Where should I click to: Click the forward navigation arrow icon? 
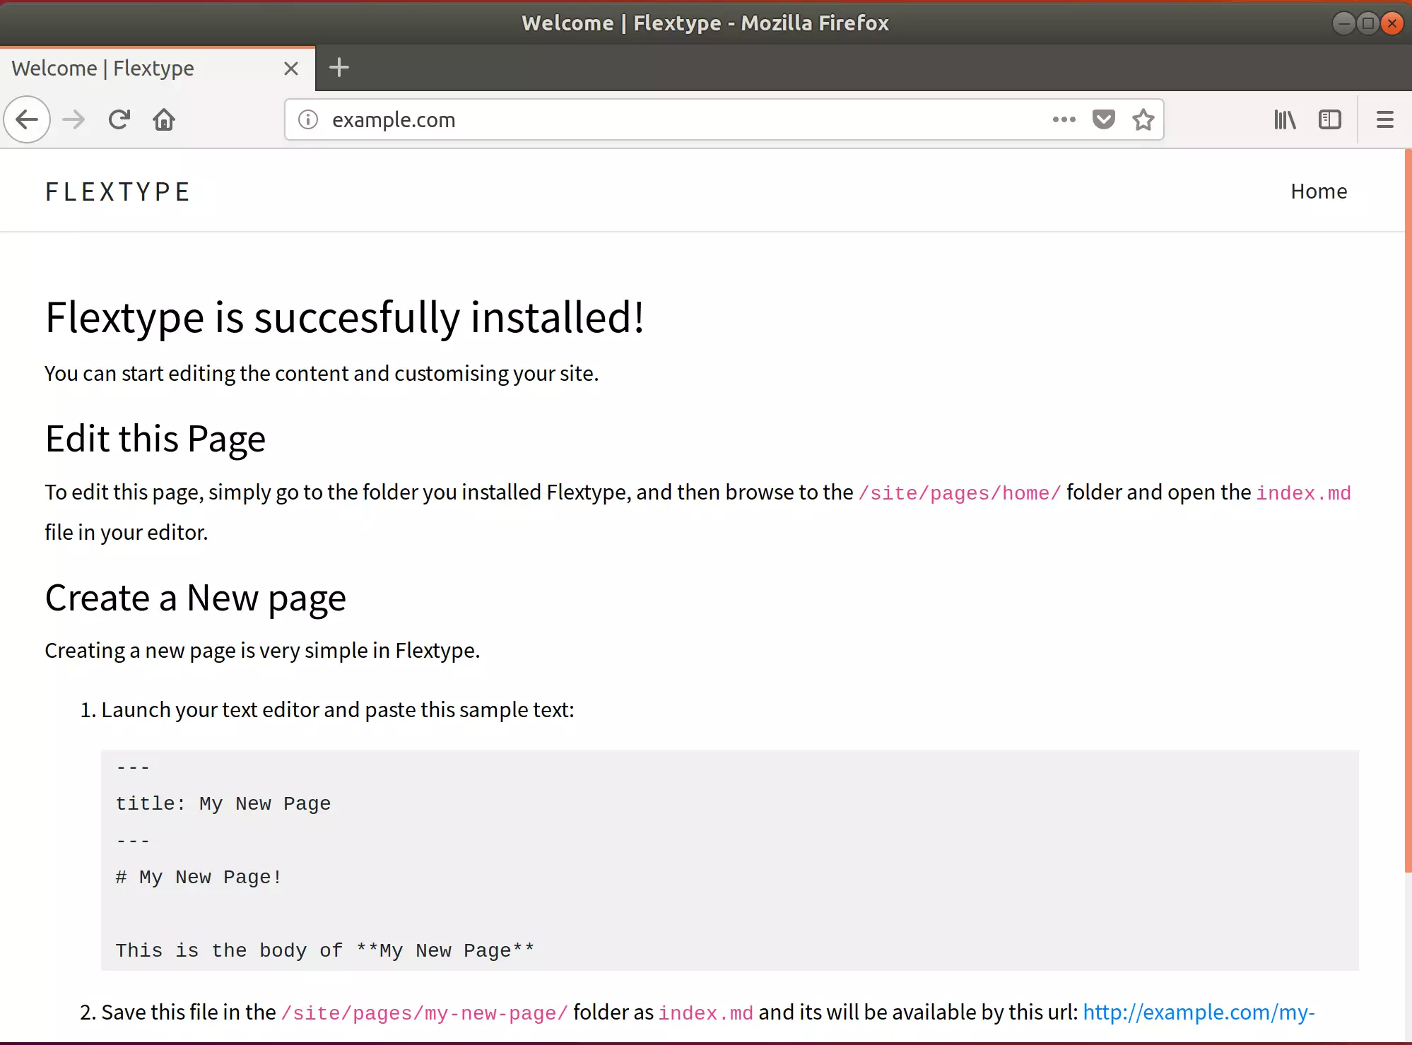click(73, 119)
